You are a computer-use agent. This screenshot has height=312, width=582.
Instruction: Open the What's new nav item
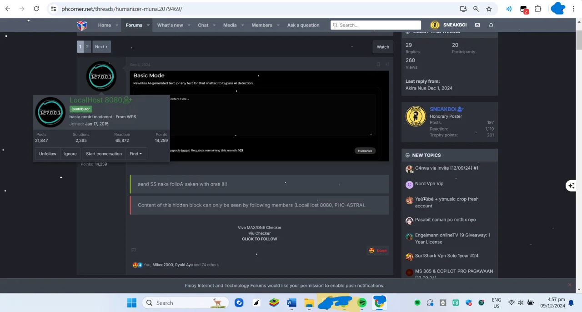click(170, 25)
